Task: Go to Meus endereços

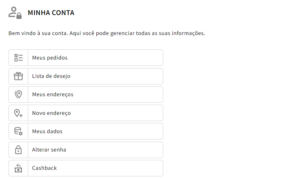Action: (86, 95)
